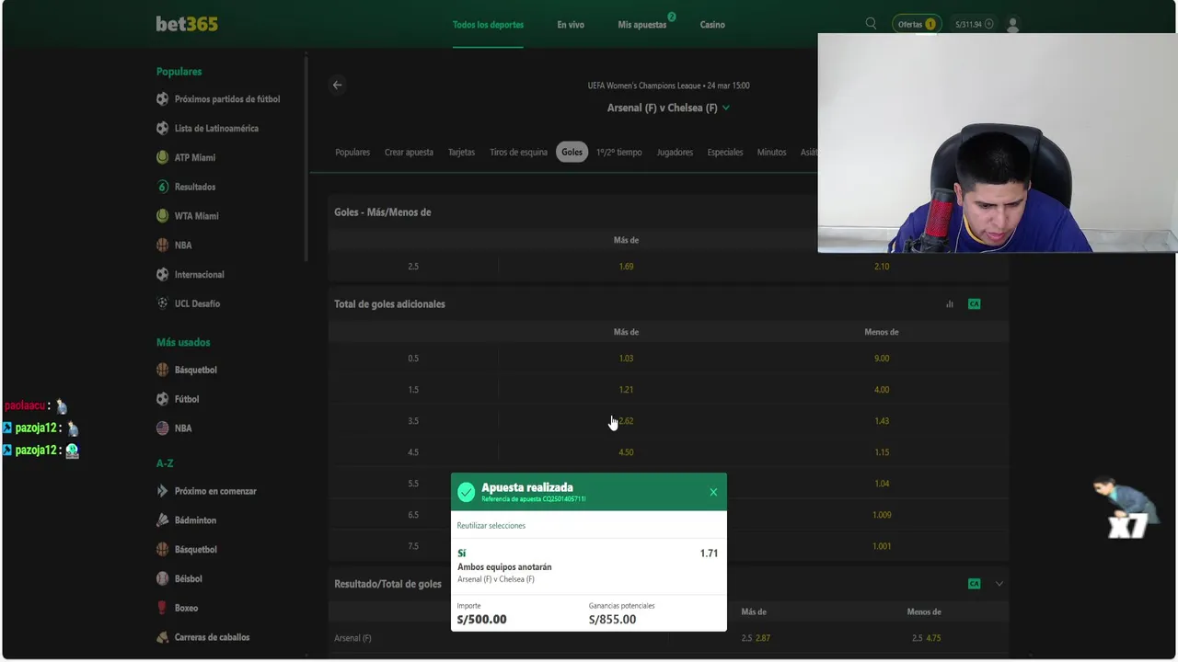Click the Béisbol icon in A-Z
Screen dimensions: 1178x662
point(163,578)
